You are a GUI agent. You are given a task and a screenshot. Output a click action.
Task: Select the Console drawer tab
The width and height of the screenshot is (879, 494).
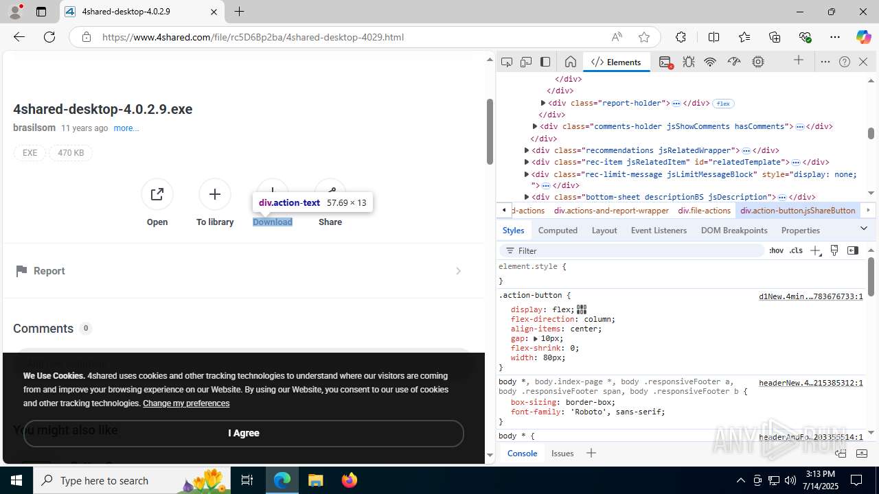pyautogui.click(x=522, y=453)
